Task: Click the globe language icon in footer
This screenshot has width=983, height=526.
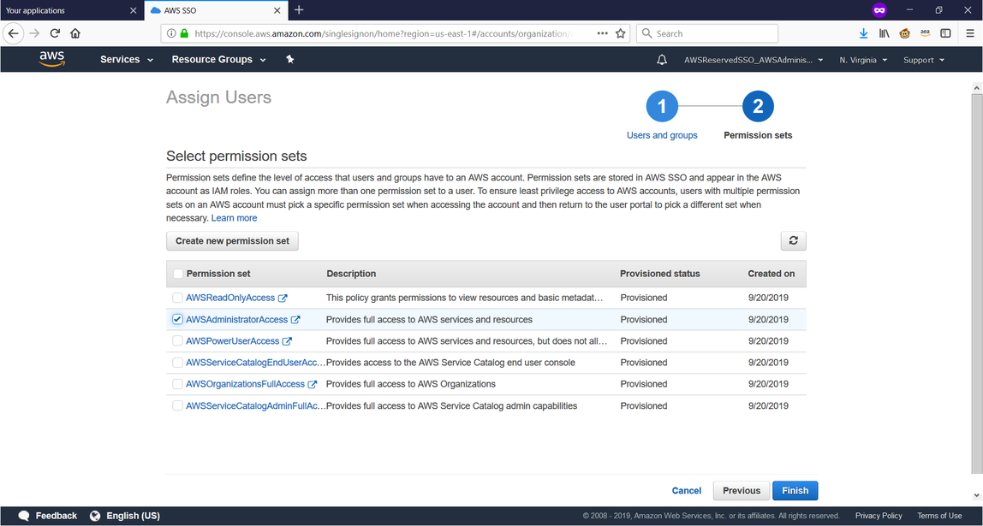Action: click(x=95, y=516)
